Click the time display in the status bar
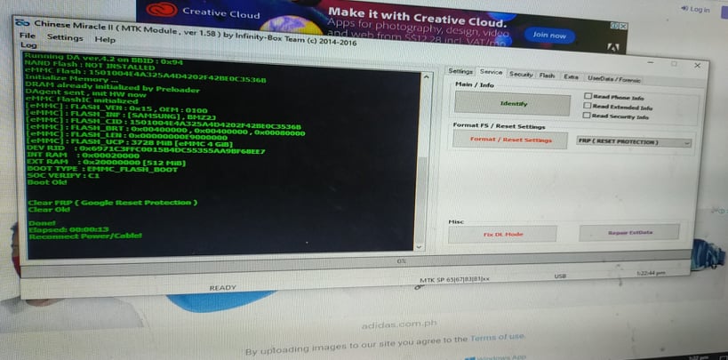This screenshot has height=360, width=728. point(651,273)
